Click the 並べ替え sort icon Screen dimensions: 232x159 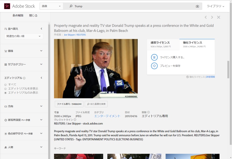(6, 29)
